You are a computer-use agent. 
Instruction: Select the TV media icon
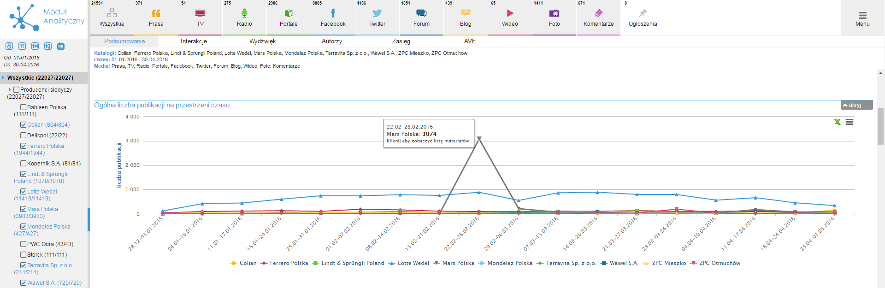(200, 13)
